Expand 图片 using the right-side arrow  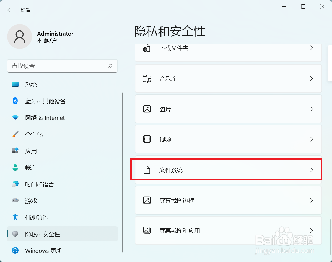312,109
